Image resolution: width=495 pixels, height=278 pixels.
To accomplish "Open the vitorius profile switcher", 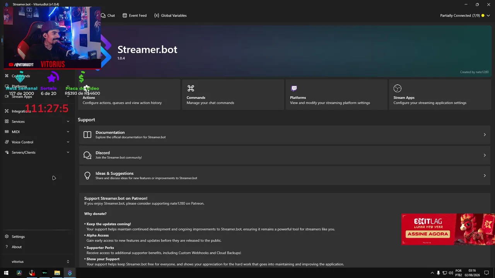I will (38, 262).
